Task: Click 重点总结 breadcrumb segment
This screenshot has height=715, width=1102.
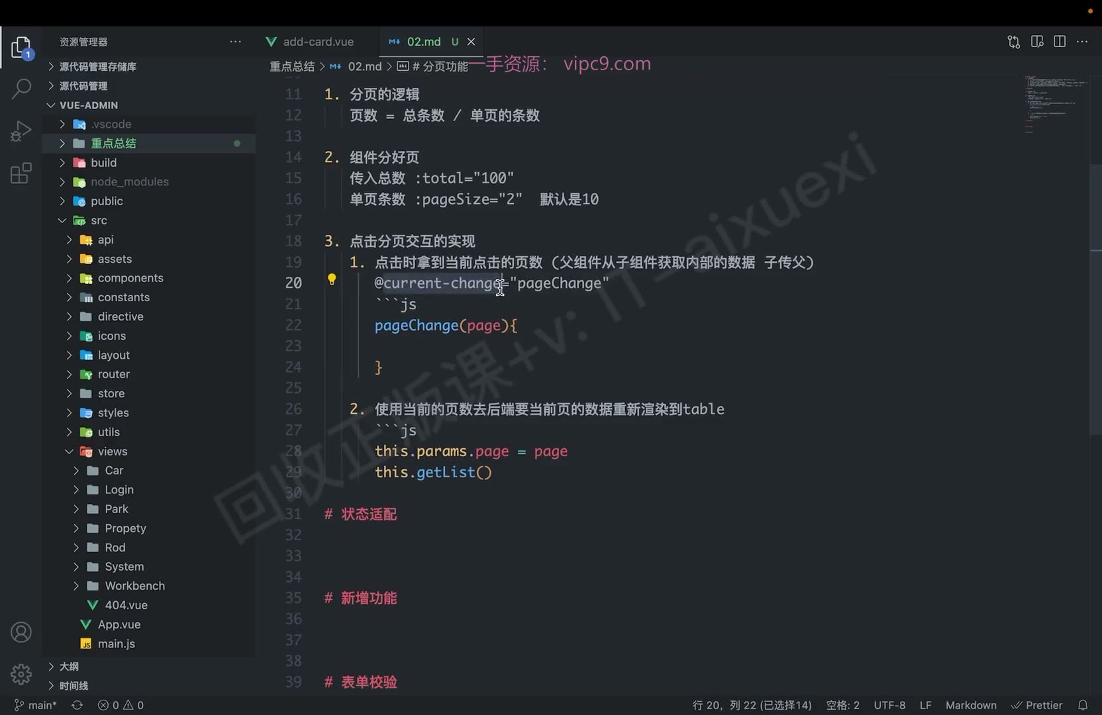Action: (292, 66)
